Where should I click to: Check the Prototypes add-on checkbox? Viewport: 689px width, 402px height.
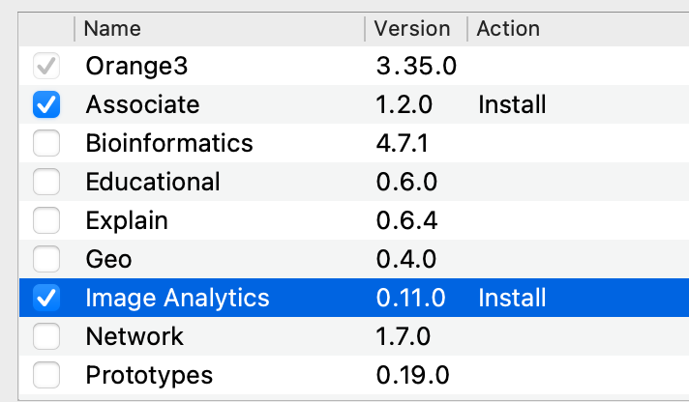pos(46,375)
